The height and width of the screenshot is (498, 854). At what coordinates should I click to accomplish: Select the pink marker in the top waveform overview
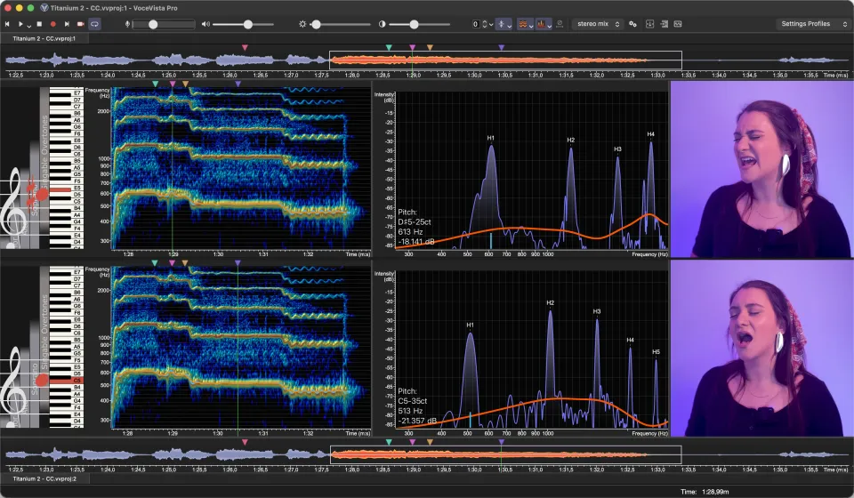click(246, 48)
